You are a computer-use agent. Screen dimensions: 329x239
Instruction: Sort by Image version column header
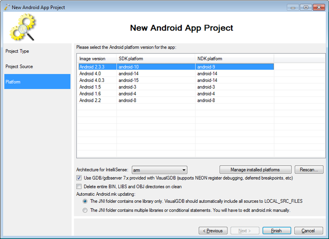[x=97, y=59]
